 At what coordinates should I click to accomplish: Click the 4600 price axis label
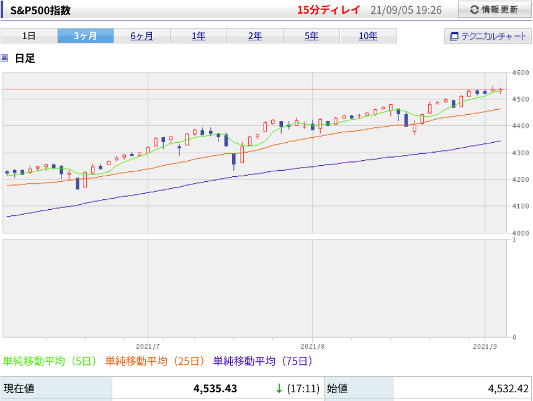tap(521, 73)
